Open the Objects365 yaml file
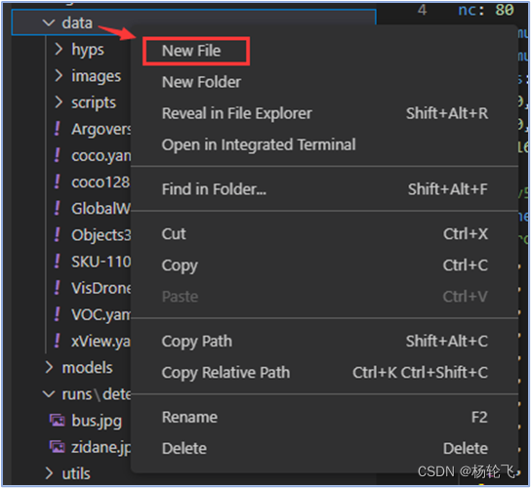Viewport: 531px width, 488px height. 101,235
